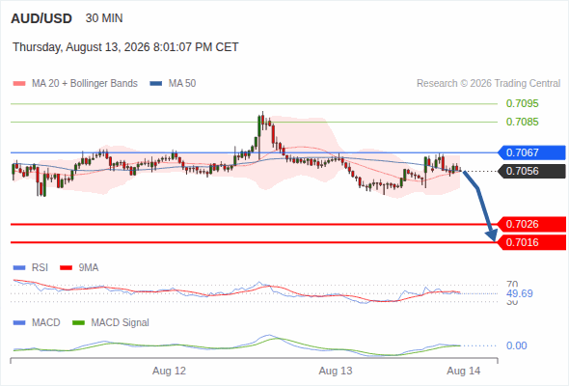569x386 pixels.
Task: Click the RSI value 49.69 label
Action: [520, 293]
